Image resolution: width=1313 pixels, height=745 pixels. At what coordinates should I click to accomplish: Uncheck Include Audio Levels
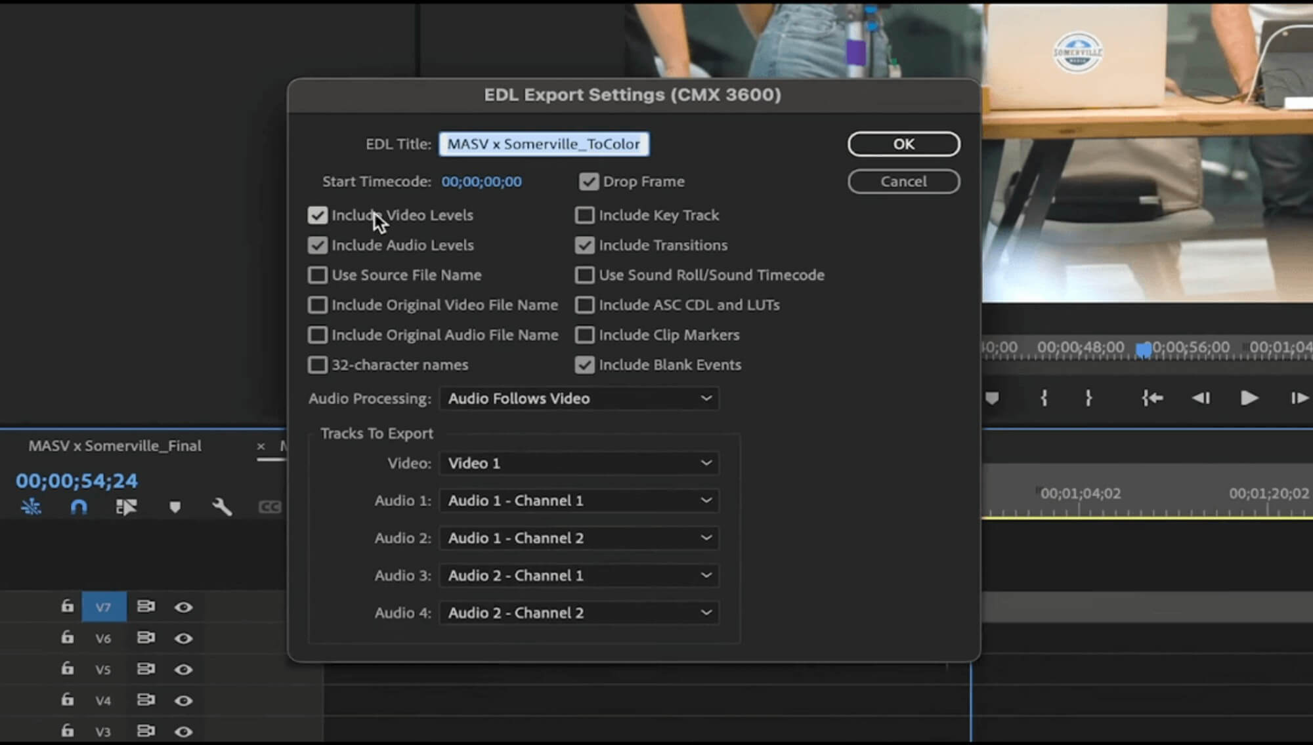[318, 245]
